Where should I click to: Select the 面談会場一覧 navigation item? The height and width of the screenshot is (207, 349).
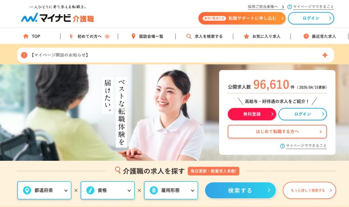point(147,36)
